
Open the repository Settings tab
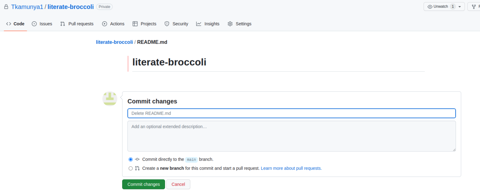click(243, 24)
